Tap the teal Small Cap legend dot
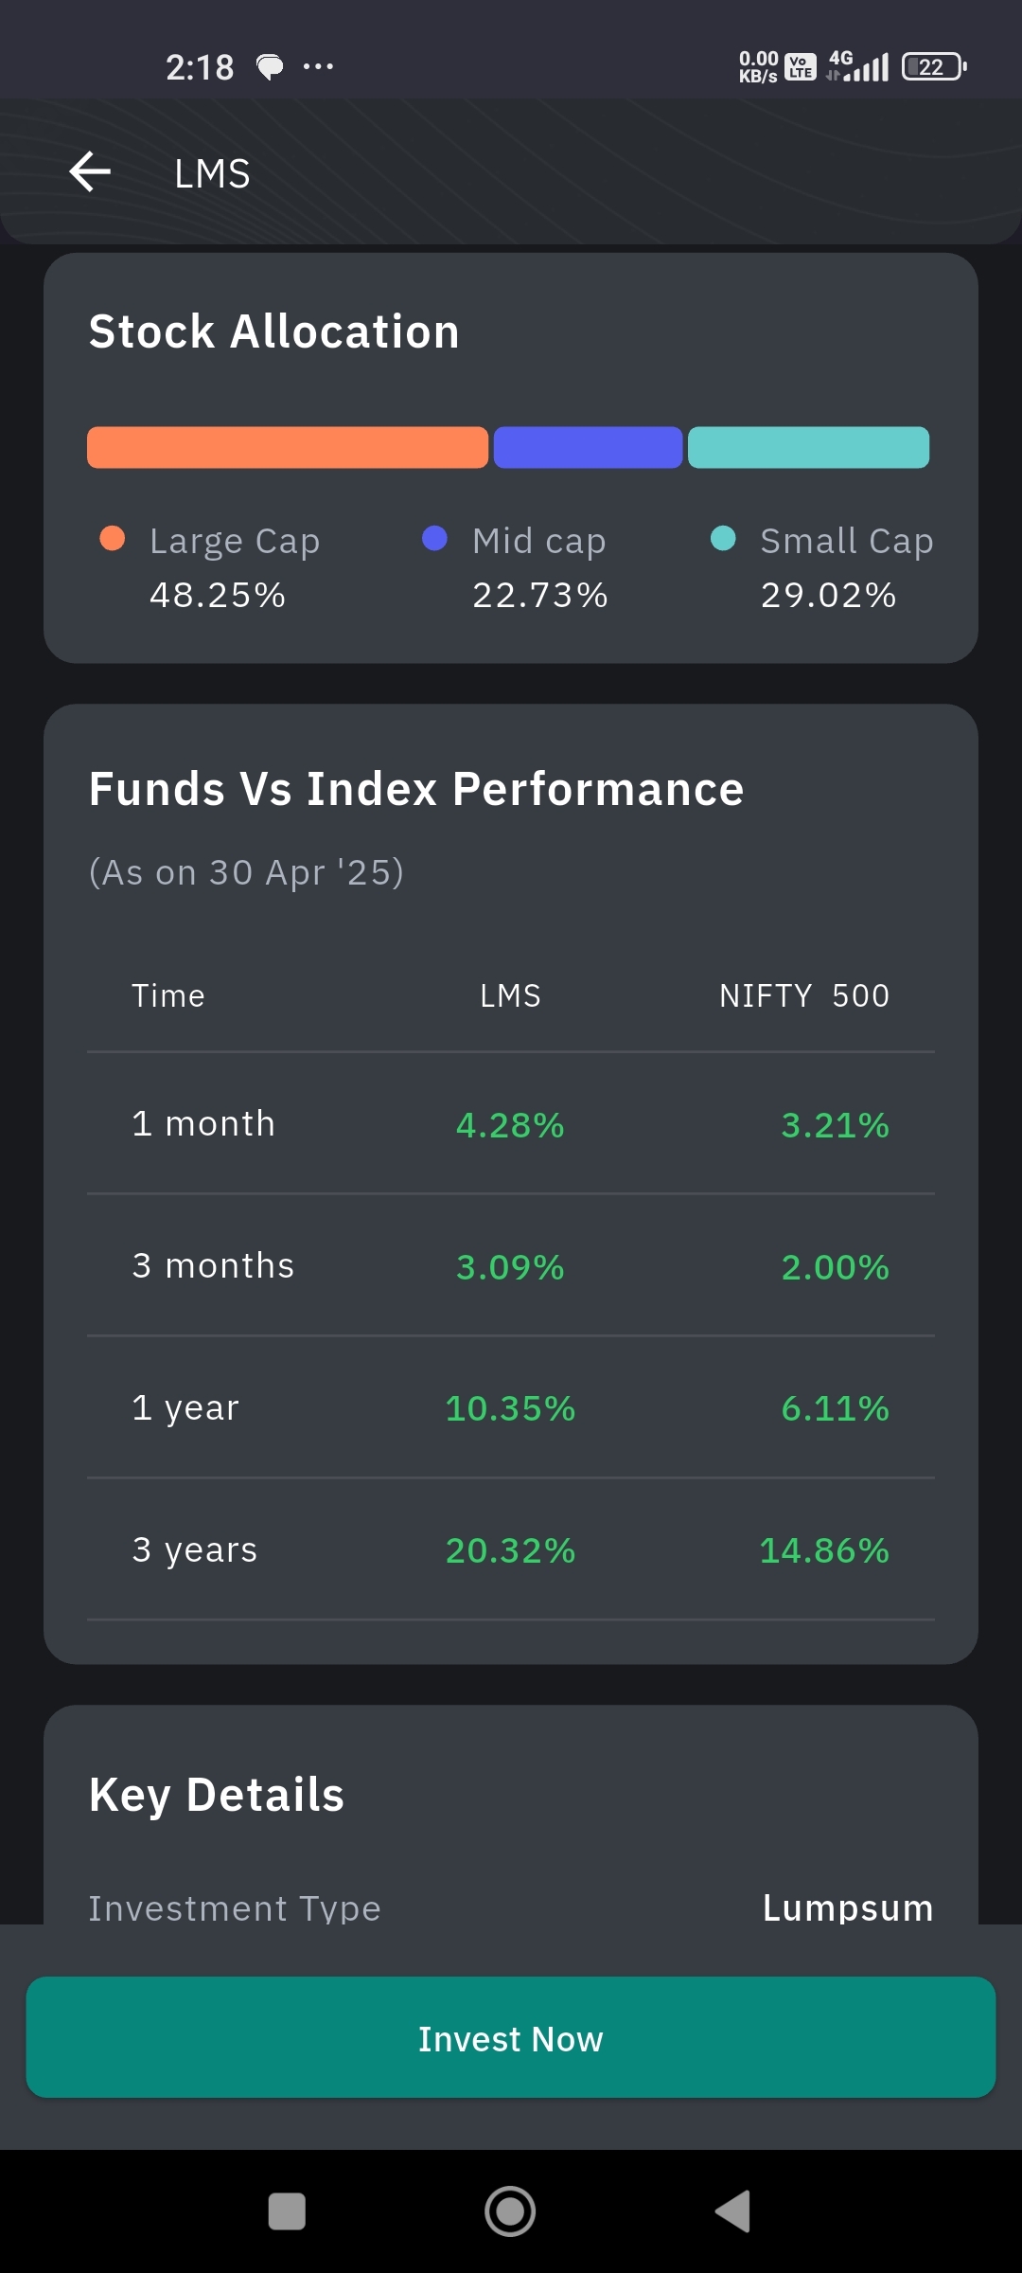This screenshot has height=2273, width=1022. [x=723, y=539]
